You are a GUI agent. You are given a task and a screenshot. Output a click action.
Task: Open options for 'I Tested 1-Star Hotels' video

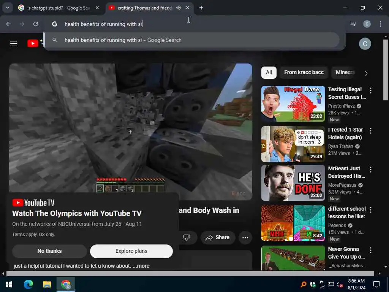tap(371, 131)
